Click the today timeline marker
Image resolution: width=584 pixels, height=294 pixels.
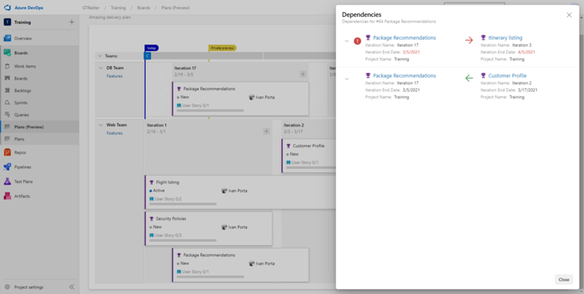tap(152, 48)
